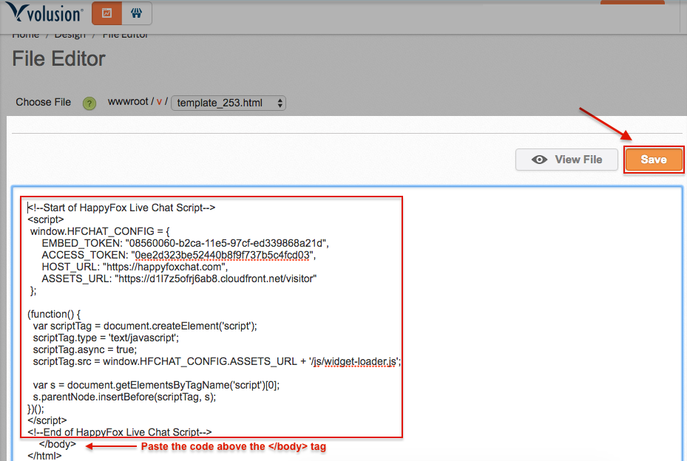Click the 'var scriptTag' createElement line
This screenshot has width=687, height=461.
point(145,326)
